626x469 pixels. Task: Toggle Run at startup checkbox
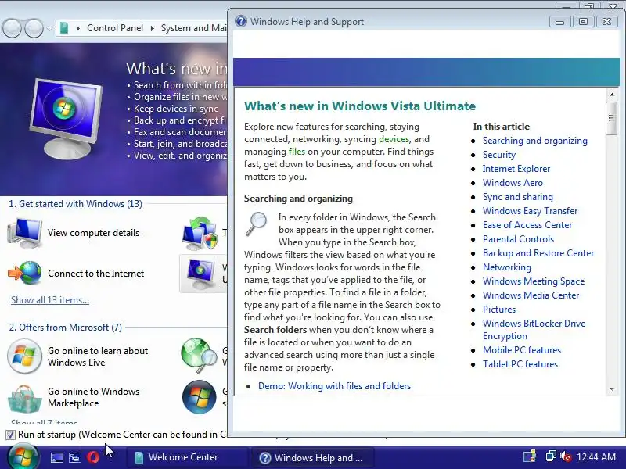coord(10,435)
